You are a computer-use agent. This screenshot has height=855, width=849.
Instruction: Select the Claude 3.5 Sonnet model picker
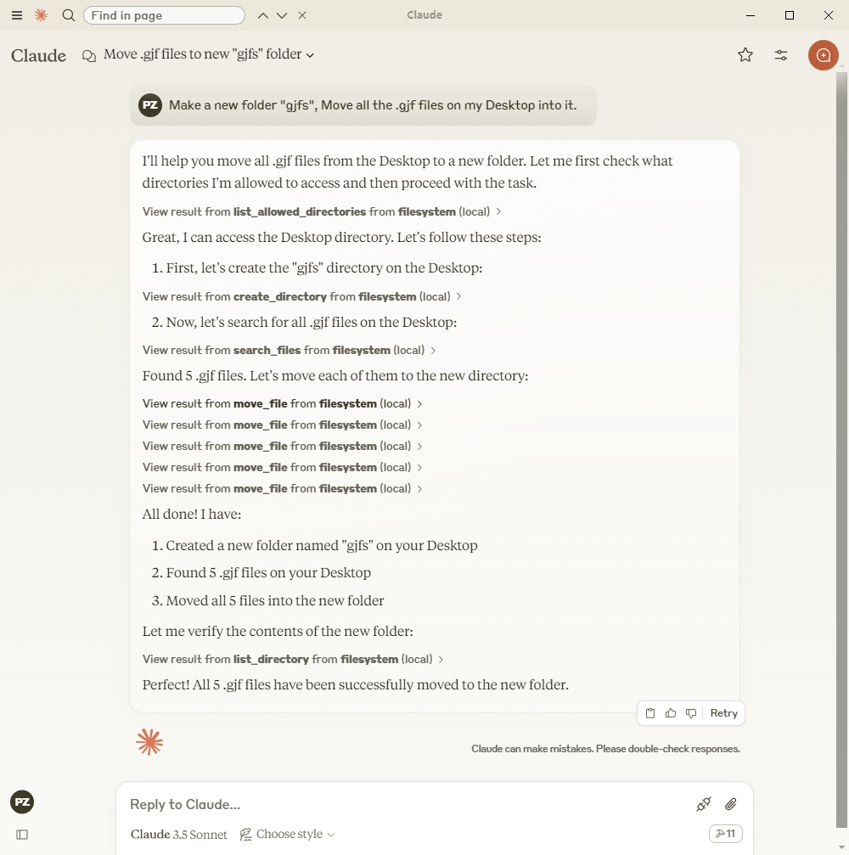178,835
